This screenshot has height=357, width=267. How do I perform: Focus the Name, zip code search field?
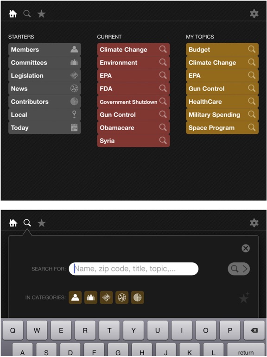coord(133,269)
